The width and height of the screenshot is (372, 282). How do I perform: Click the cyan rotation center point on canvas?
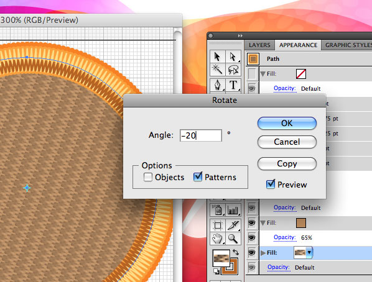(x=27, y=188)
